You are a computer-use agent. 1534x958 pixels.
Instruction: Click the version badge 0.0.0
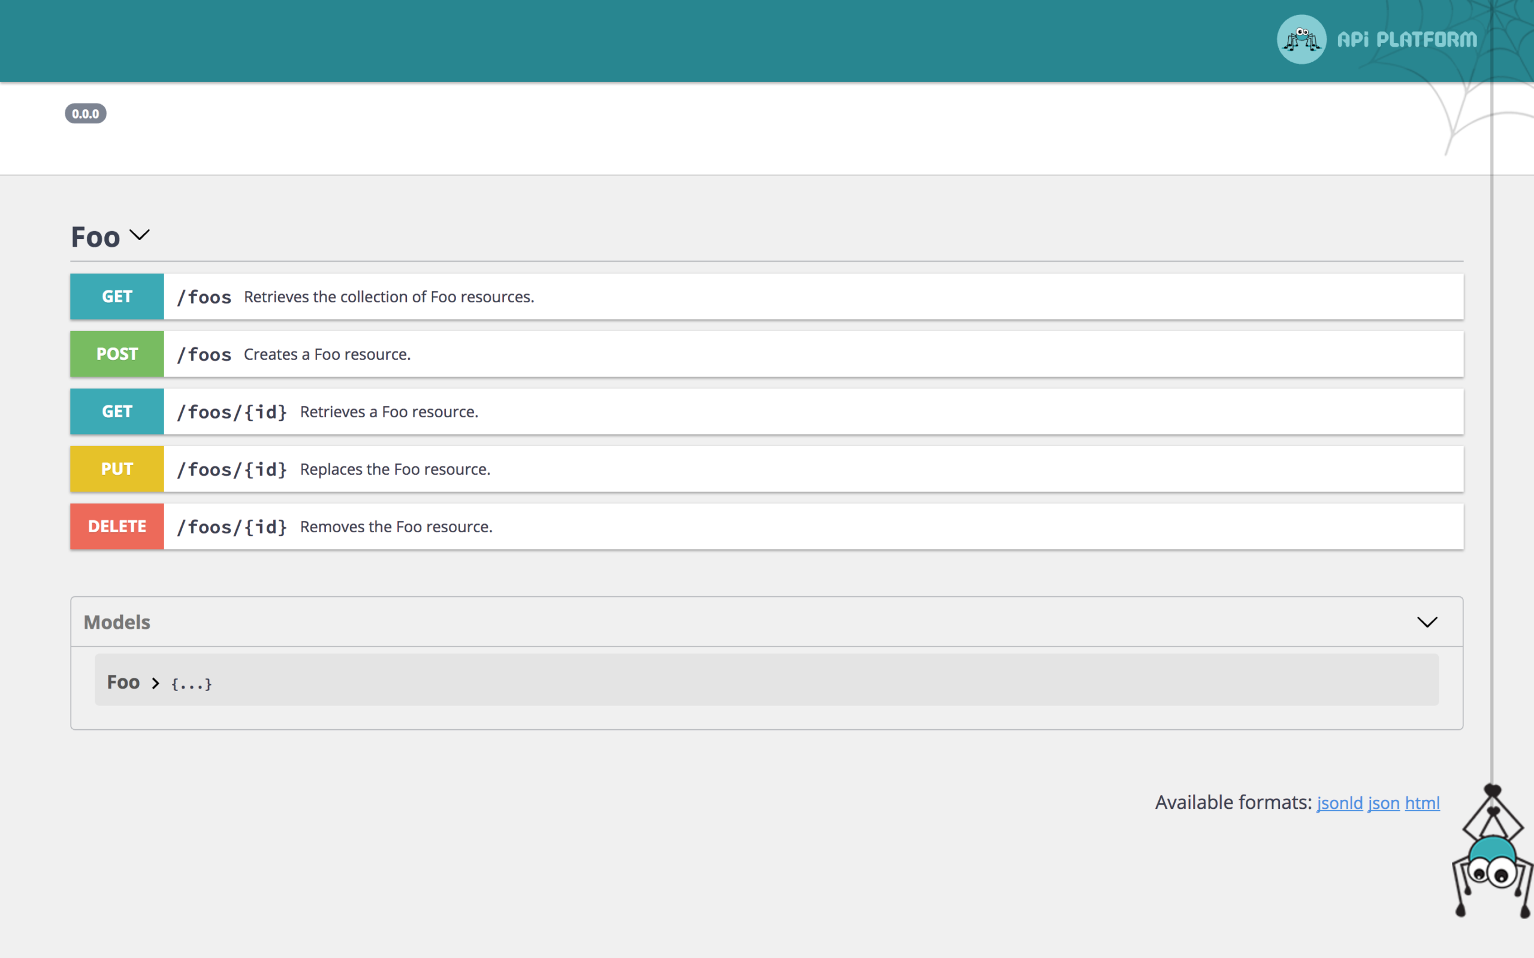[86, 113]
